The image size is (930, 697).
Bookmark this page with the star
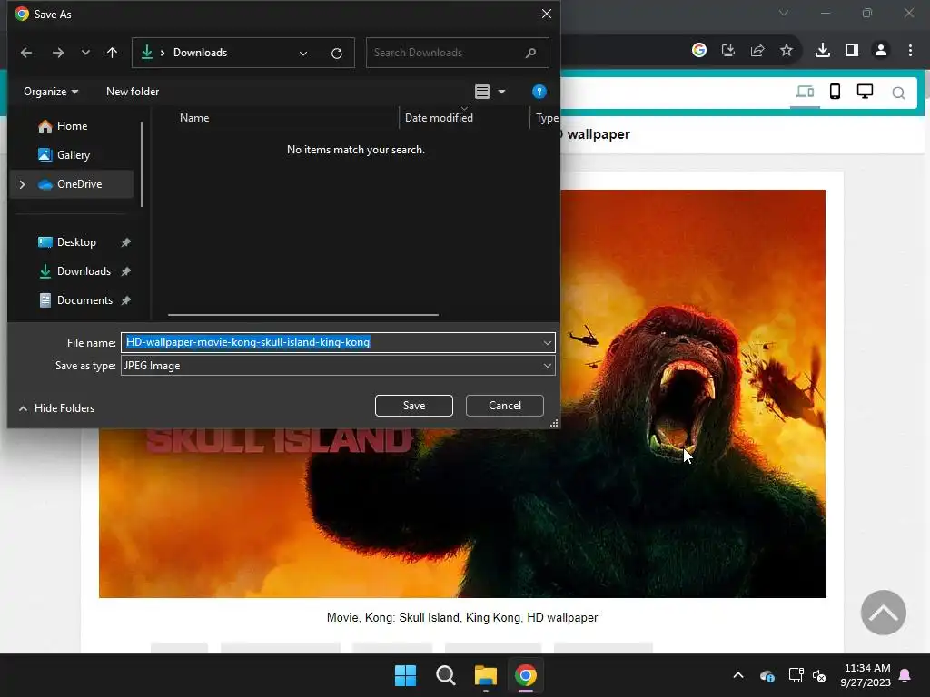787,51
